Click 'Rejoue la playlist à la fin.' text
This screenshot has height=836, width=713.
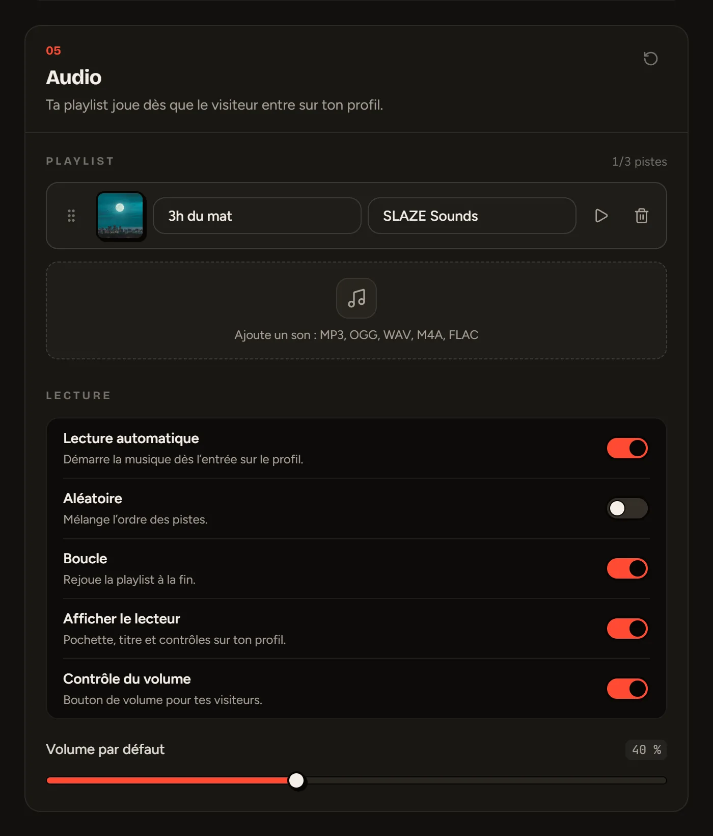coord(129,580)
